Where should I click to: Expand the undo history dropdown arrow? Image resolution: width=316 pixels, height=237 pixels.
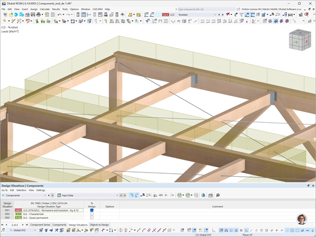[x=63, y=15]
